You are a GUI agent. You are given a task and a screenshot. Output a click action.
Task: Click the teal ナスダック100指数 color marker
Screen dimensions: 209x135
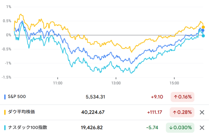point(5,128)
